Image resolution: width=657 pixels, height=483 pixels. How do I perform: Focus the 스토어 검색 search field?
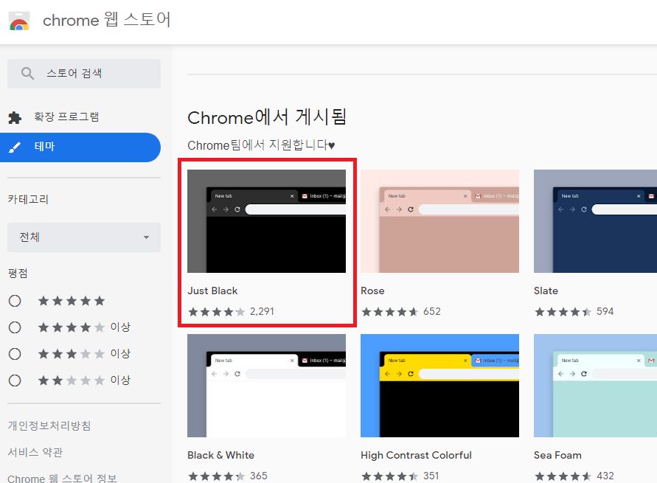(x=84, y=73)
